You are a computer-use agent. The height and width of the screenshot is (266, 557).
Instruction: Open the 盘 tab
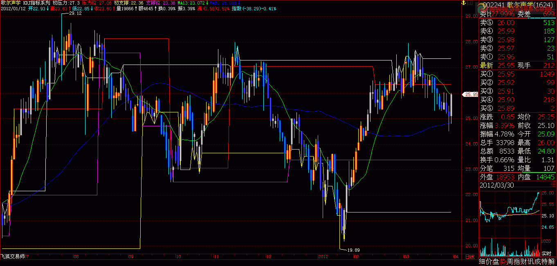click(496, 262)
